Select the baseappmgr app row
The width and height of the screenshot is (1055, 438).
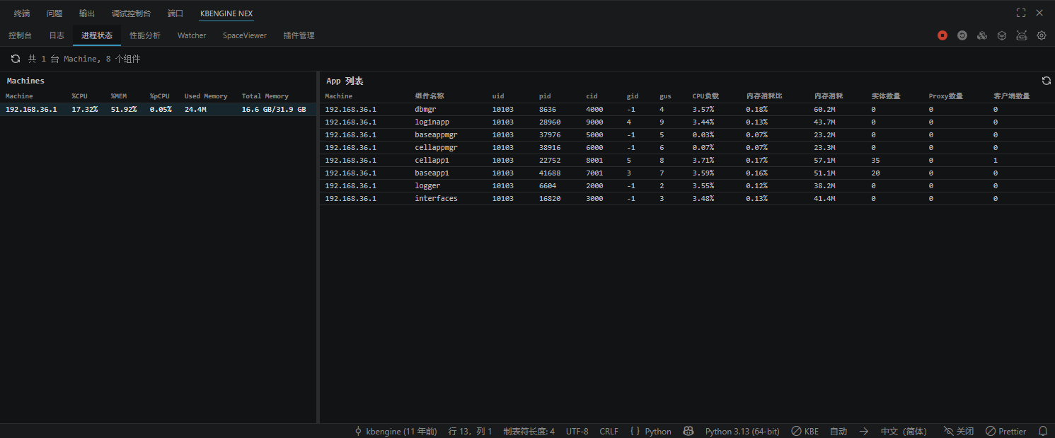tap(687, 134)
